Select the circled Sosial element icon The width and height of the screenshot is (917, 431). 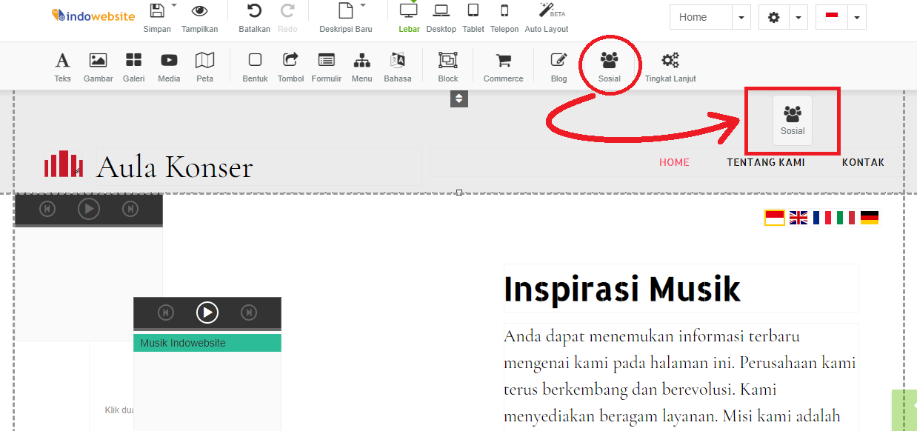click(x=609, y=63)
